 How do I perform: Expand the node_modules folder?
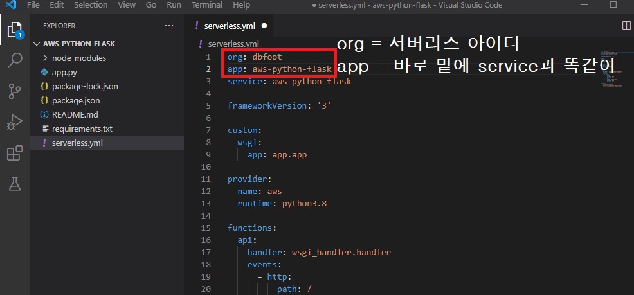(x=107, y=58)
